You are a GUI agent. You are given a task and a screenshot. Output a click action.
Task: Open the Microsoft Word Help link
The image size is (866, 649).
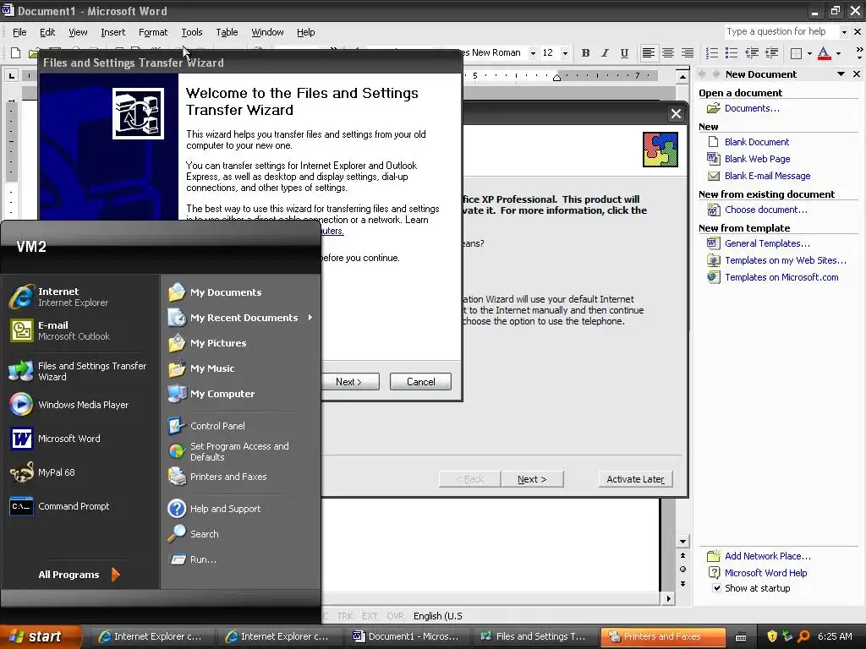765,573
